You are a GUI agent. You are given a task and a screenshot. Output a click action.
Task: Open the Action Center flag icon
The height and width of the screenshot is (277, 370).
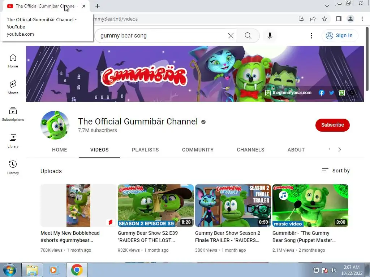click(325, 270)
